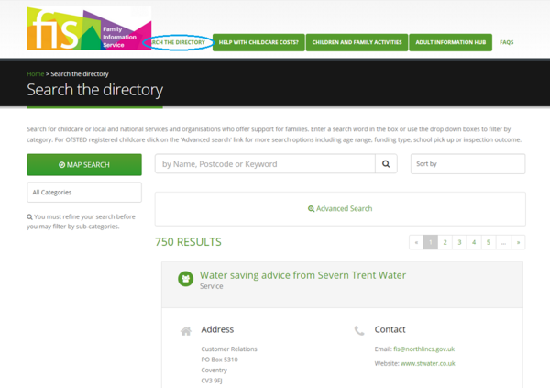The height and width of the screenshot is (388, 550).
Task: Open the Sort by dropdown
Action: click(x=467, y=164)
